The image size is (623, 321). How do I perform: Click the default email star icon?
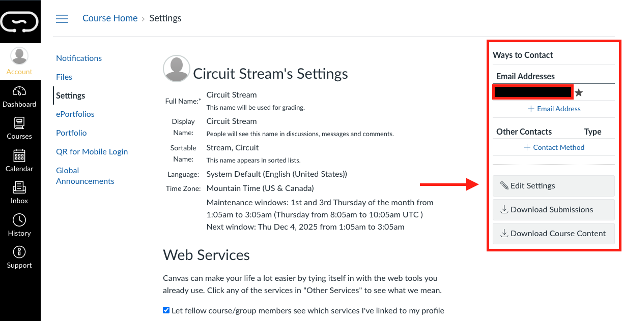[x=579, y=92]
